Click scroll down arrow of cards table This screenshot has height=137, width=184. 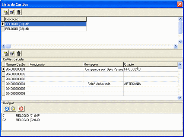click(x=180, y=98)
